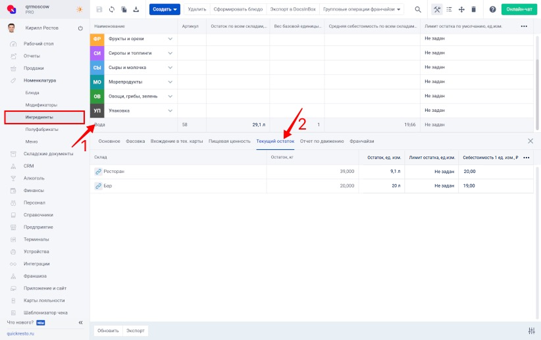
Task: Select the Вода ingredient row
Action: (132, 124)
